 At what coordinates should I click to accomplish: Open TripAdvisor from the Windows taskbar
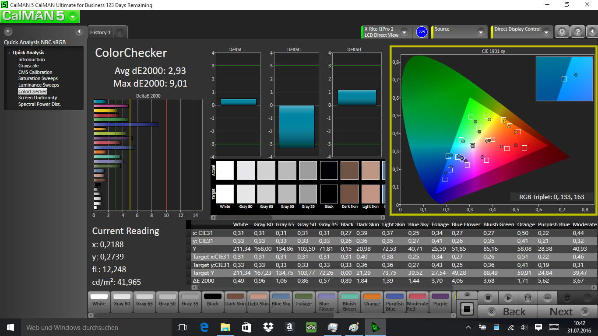(311, 327)
